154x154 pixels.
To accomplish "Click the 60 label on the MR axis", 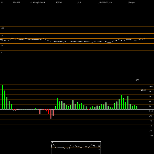I will click(150, 96).
